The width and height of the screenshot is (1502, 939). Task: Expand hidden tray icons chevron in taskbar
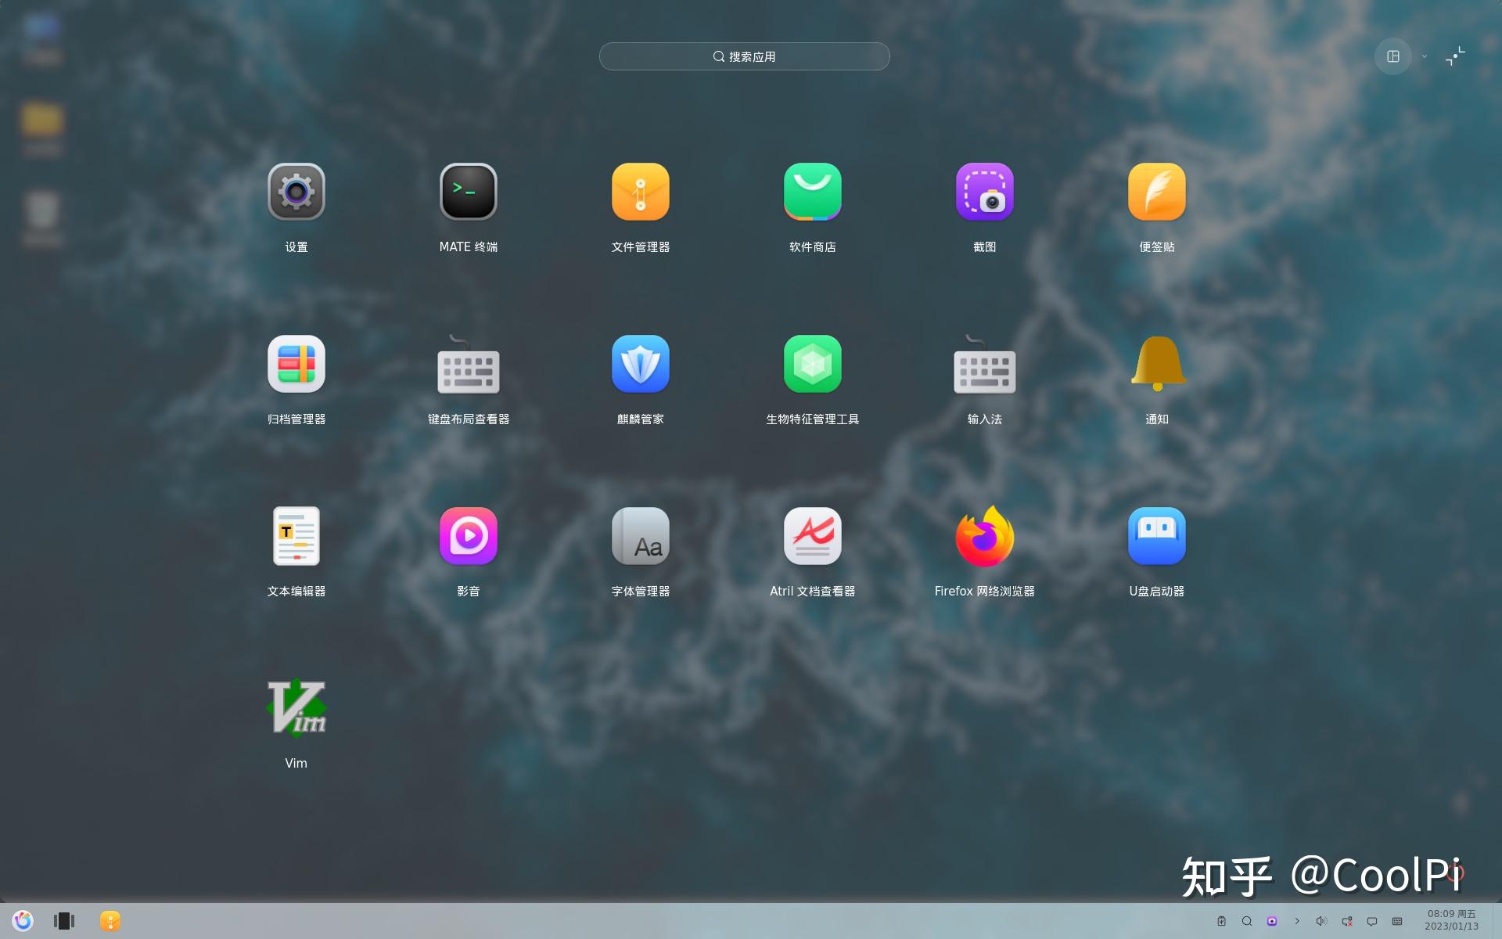click(1297, 921)
